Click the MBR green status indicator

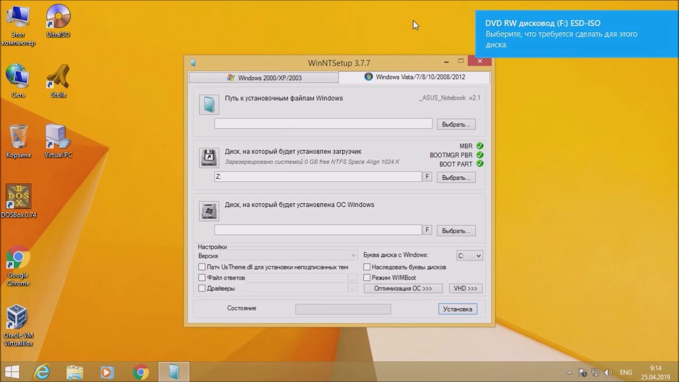tap(480, 146)
